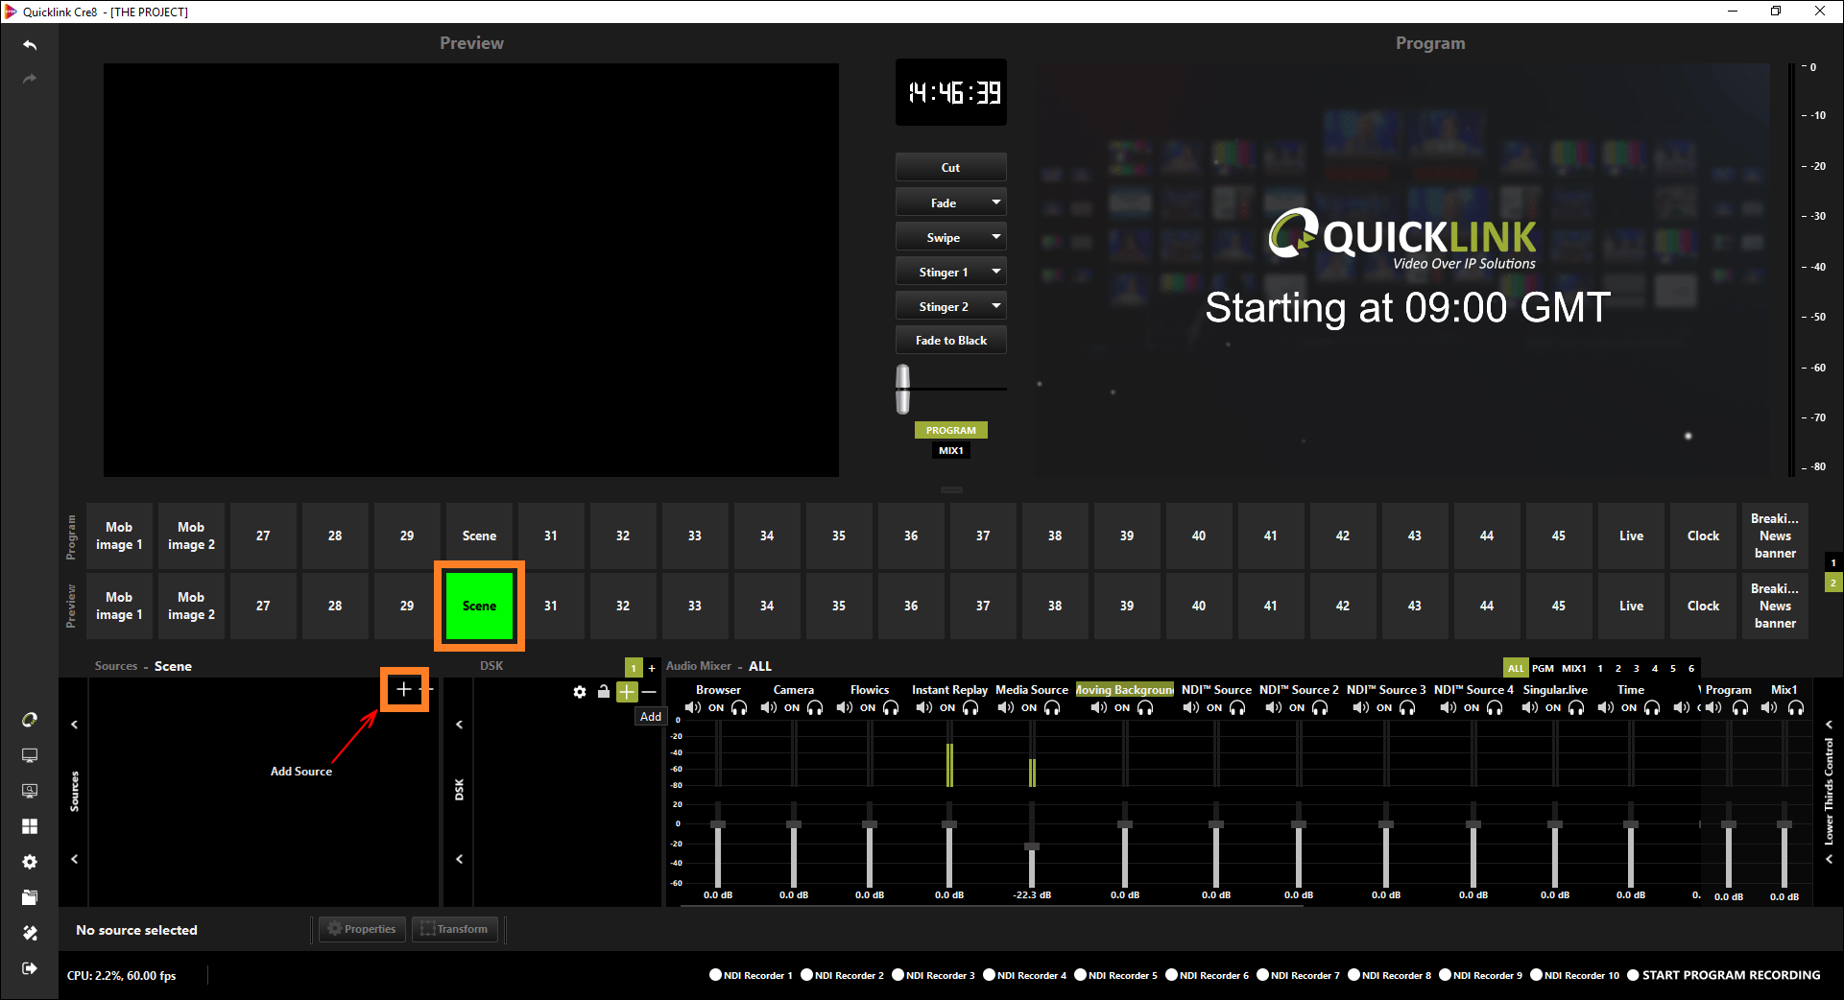This screenshot has width=1844, height=1000.
Task: Expand the Swipe transition options arrow
Action: point(995,237)
